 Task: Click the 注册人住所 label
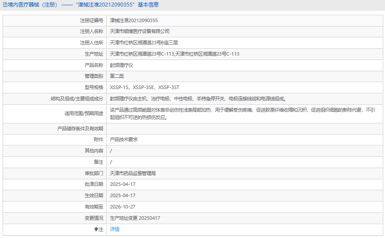coord(92,43)
